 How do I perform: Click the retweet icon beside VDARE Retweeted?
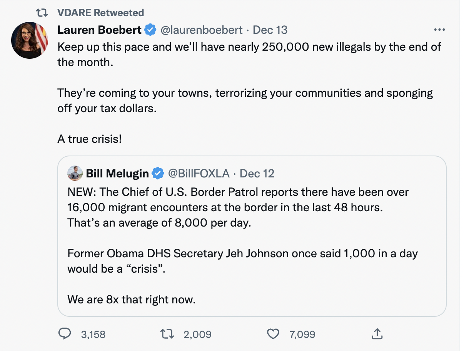41,13
